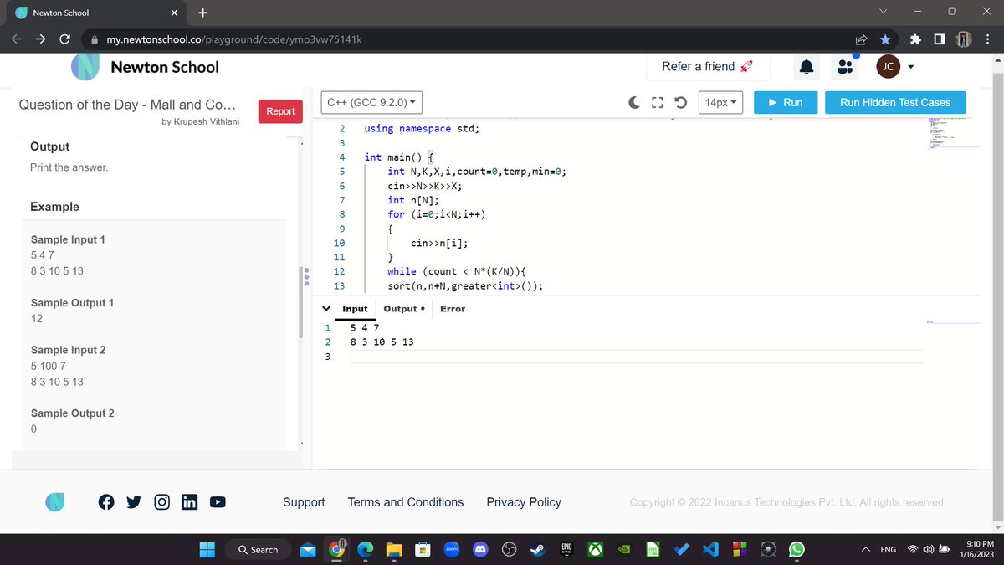Share this page icon
Screen dimensions: 1004x565
860,39
